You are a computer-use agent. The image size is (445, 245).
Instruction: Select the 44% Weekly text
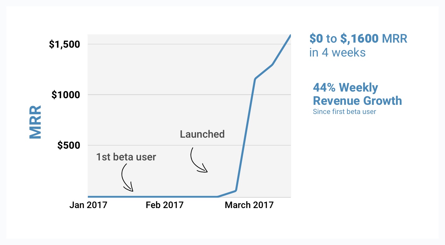345,87
